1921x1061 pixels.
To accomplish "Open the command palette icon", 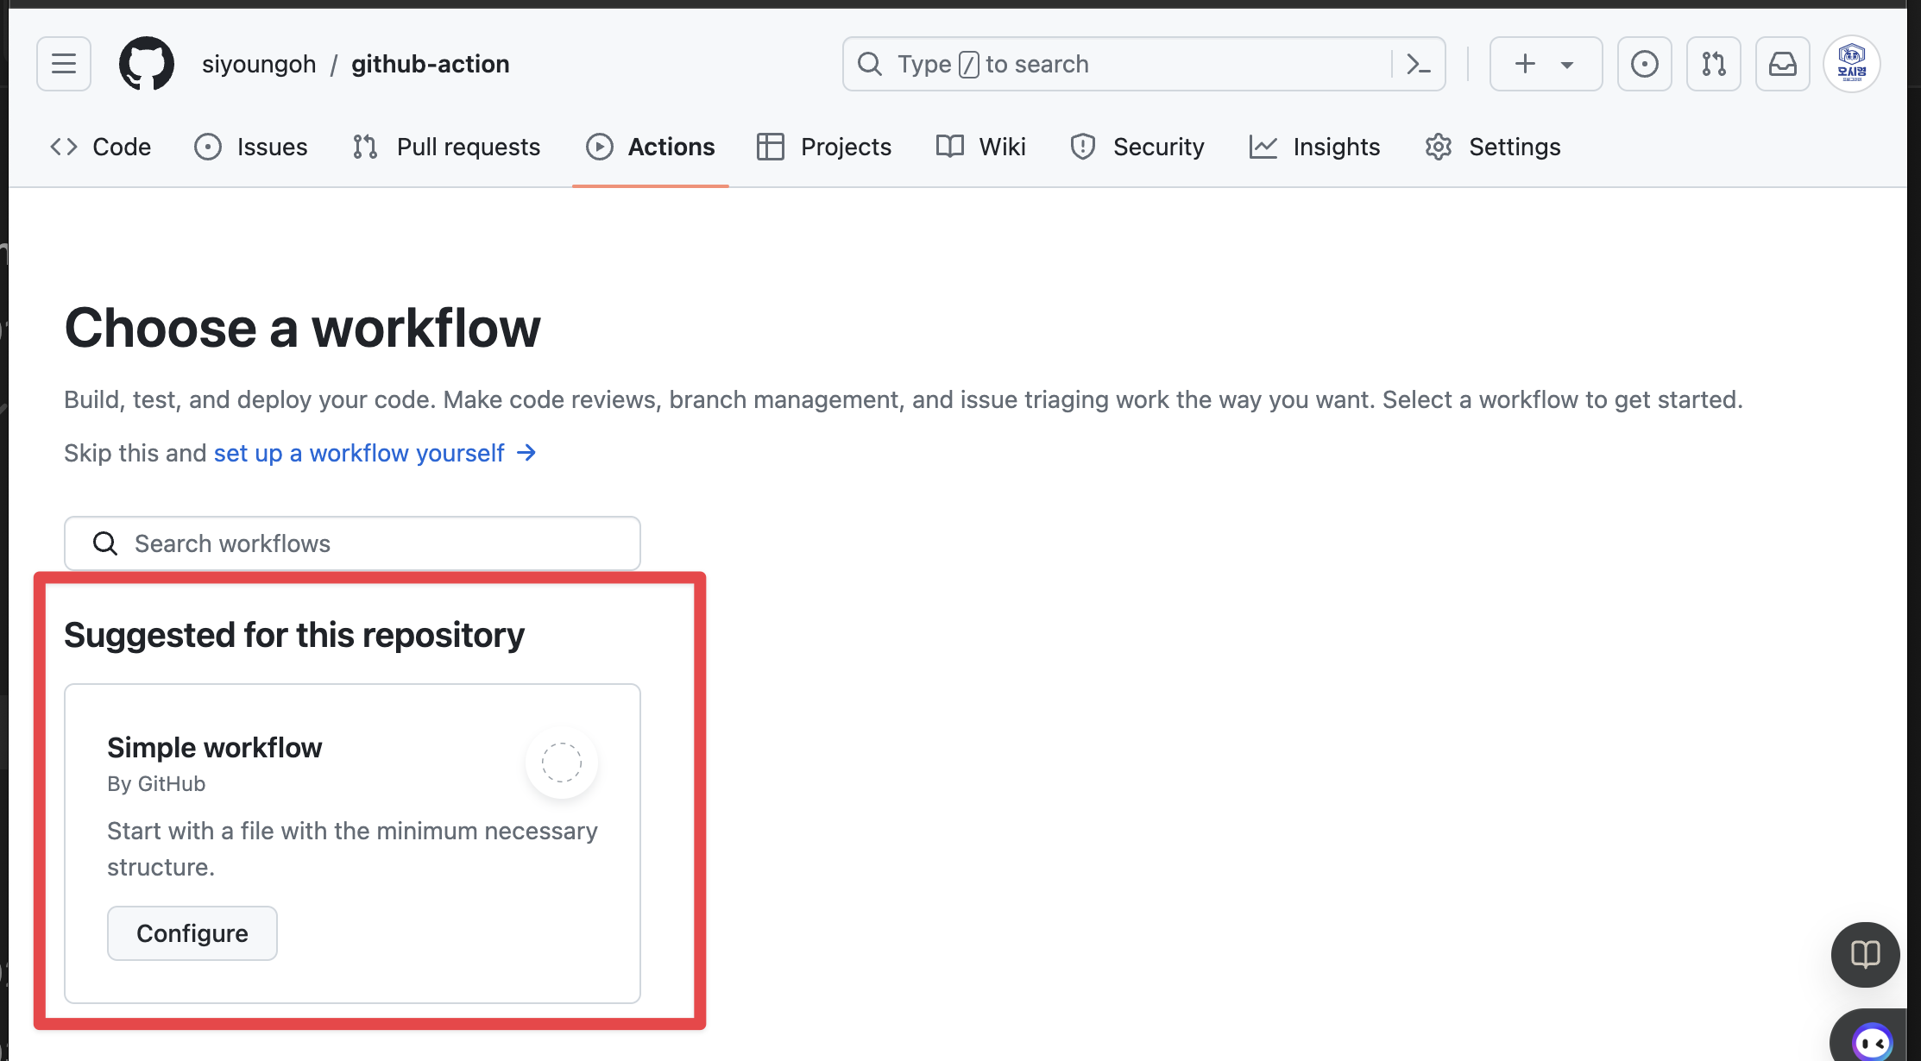I will tap(1418, 64).
